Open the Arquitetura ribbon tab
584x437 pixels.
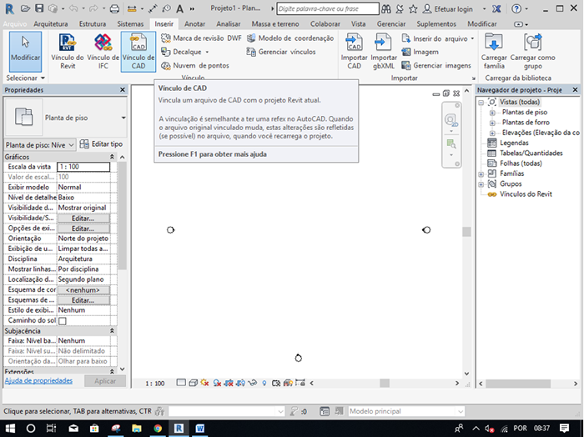coord(51,24)
